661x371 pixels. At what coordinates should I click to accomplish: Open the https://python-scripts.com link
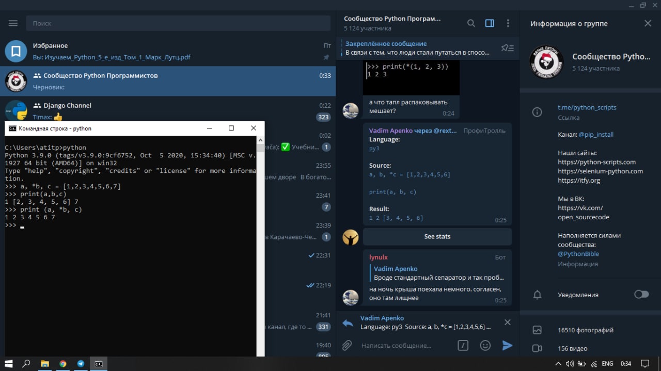[x=597, y=162]
